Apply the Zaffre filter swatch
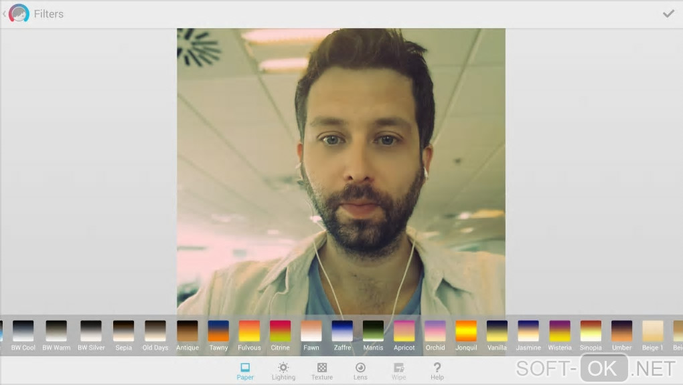Screen dimensions: 683x385 (x=342, y=331)
